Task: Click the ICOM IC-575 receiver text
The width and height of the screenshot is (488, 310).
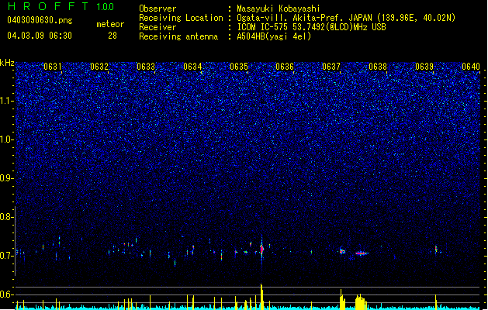Action: (311, 27)
